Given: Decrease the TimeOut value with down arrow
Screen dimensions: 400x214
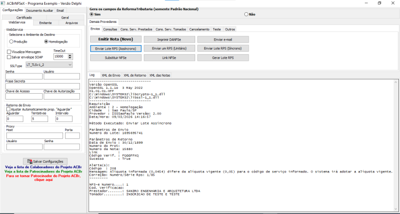Looking at the screenshot, I should coord(70,58).
